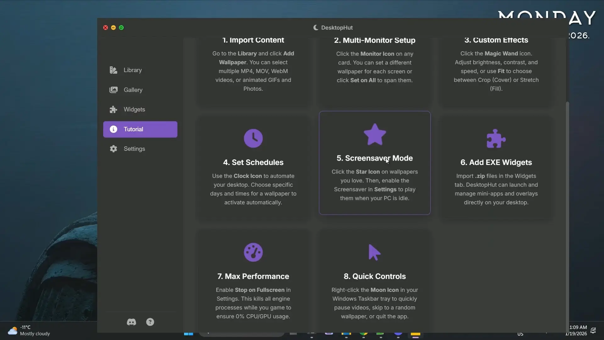Click the Library sidebar icon
Screen dimensions: 604x340
(113, 70)
